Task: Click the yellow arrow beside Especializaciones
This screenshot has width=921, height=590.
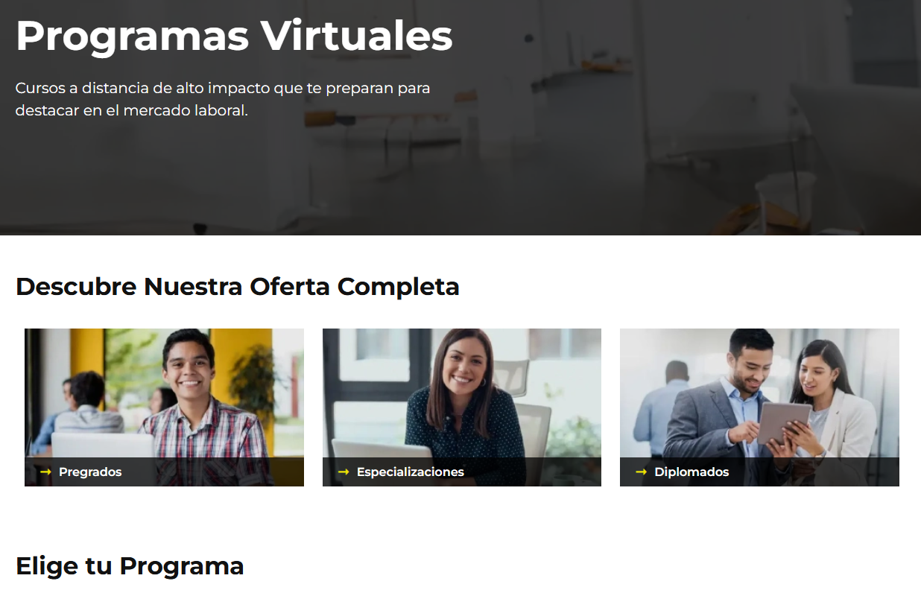Action: click(344, 472)
